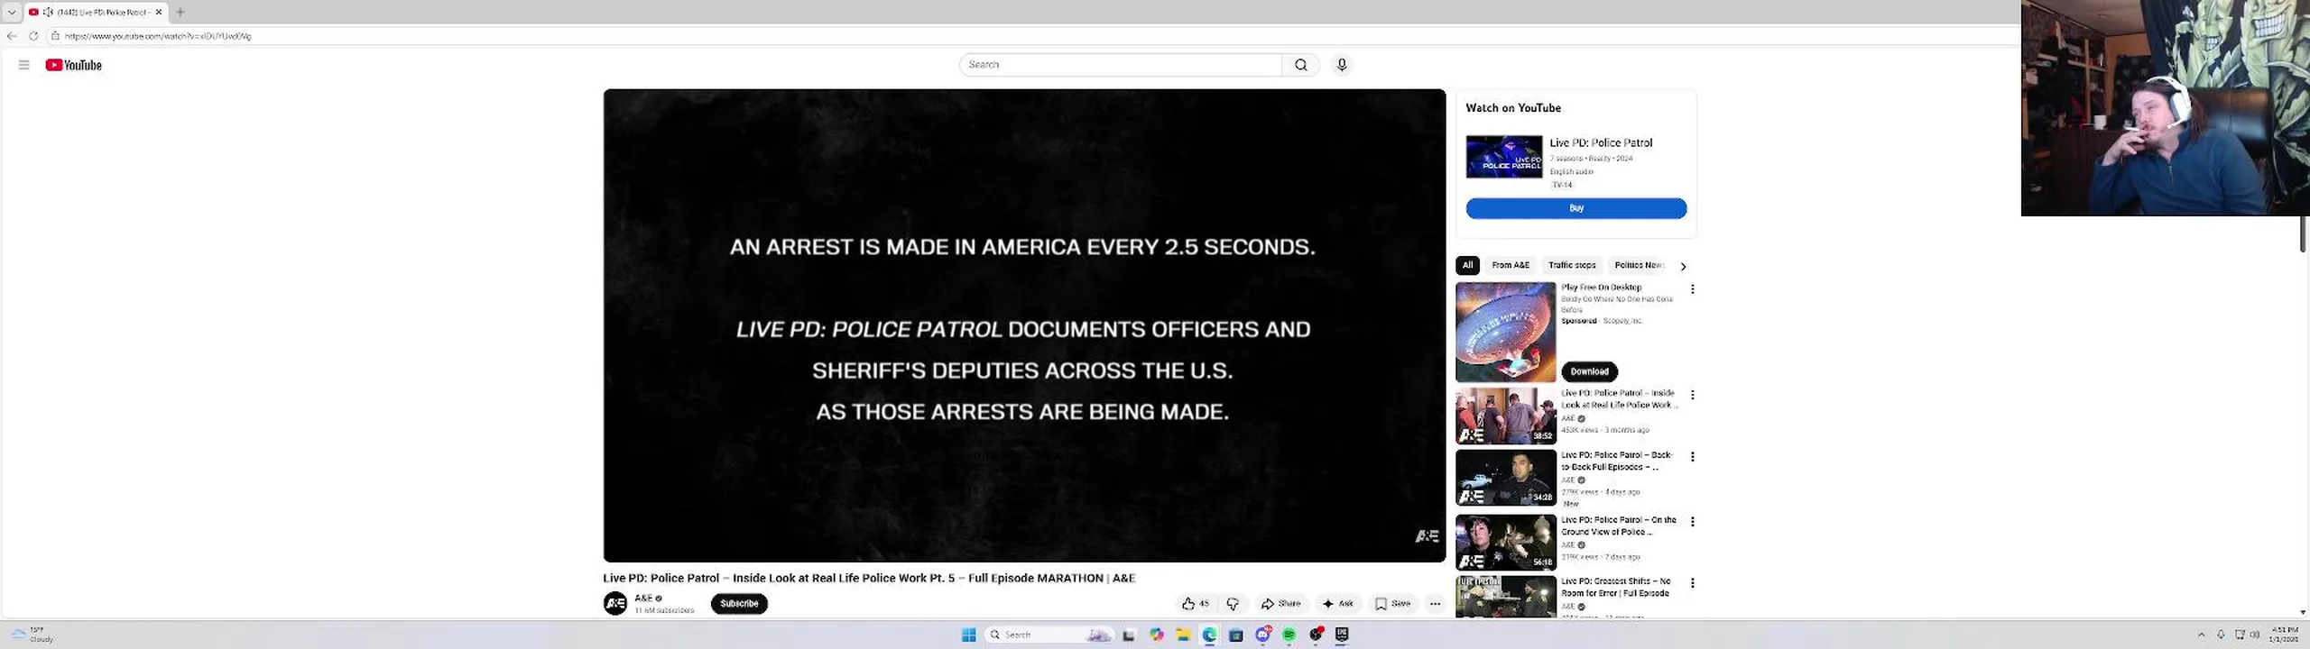Click the search magnifier button
This screenshot has height=649, width=2310.
point(1301,65)
